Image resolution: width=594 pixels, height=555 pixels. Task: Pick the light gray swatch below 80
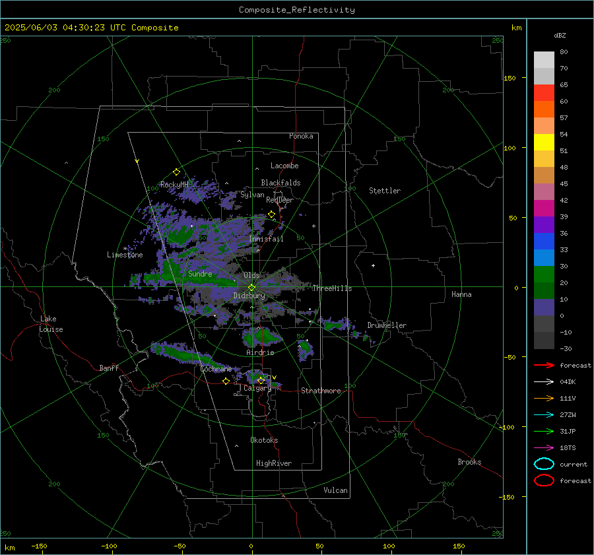click(x=544, y=59)
